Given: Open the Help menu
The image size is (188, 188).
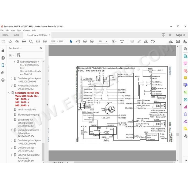Looking at the screenshot, I should click(x=34, y=30).
